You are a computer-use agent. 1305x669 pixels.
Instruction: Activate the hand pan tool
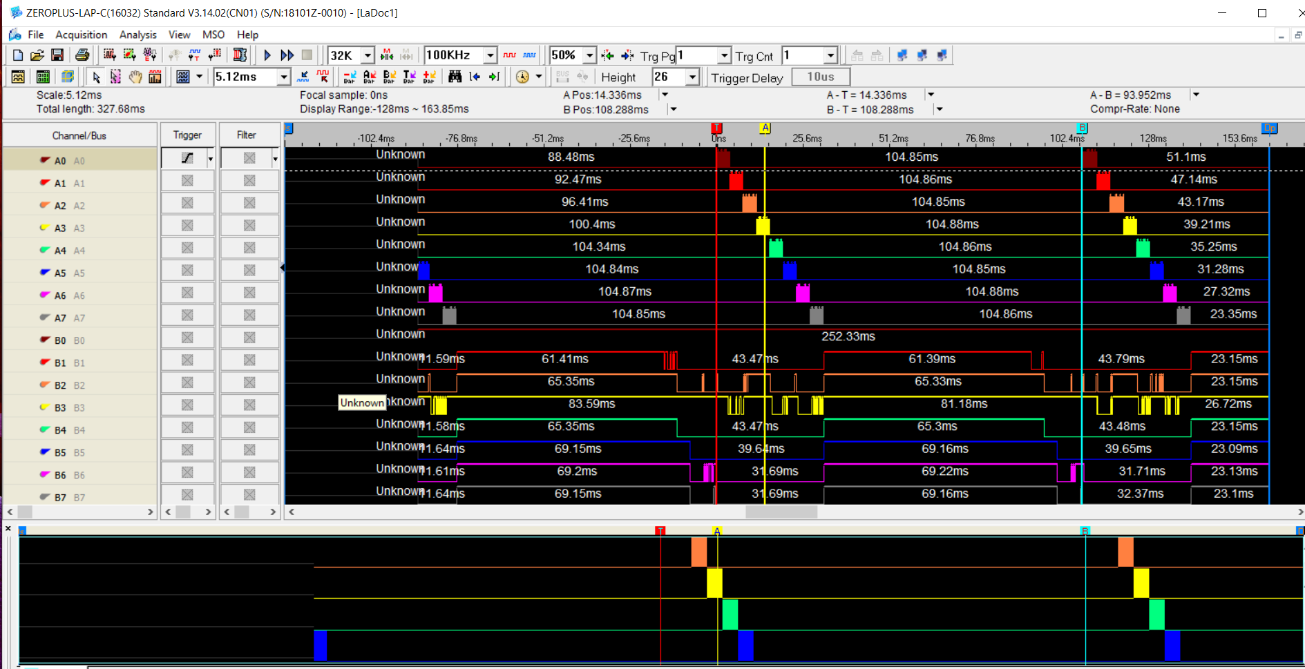point(135,77)
